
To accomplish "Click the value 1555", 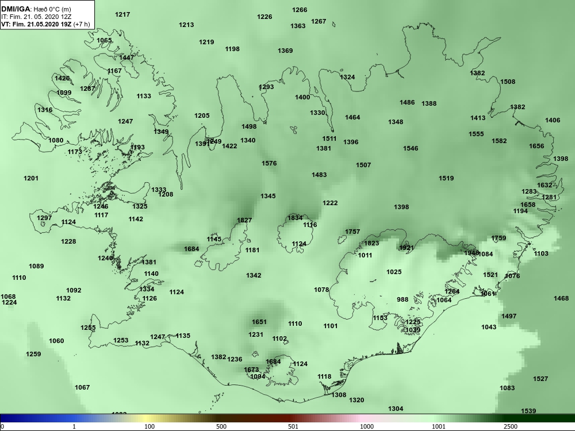I will (476, 134).
